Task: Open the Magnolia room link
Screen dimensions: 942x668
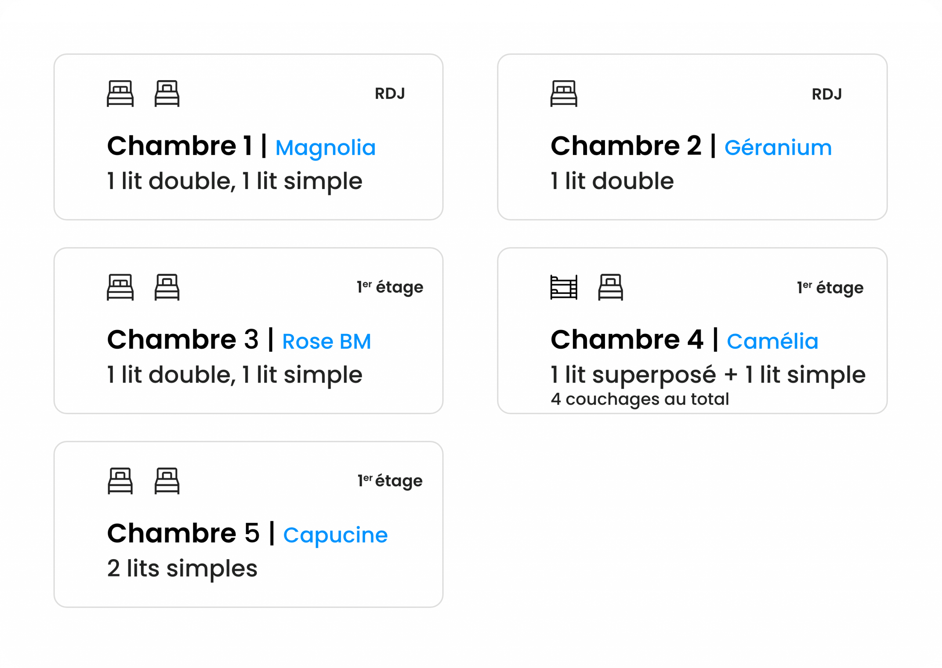Action: (325, 148)
